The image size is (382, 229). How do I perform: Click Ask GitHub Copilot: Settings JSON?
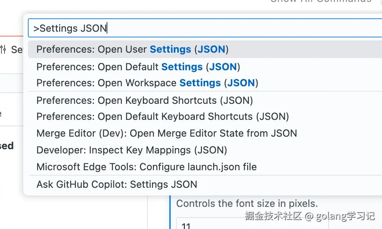coord(117,185)
